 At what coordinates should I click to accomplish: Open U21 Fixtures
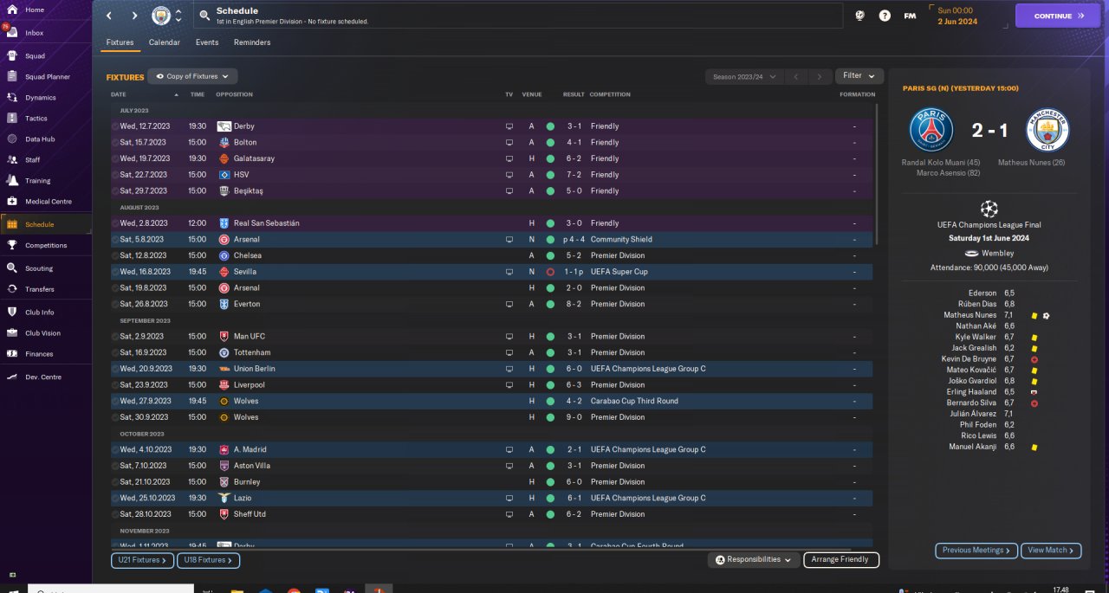(x=142, y=560)
